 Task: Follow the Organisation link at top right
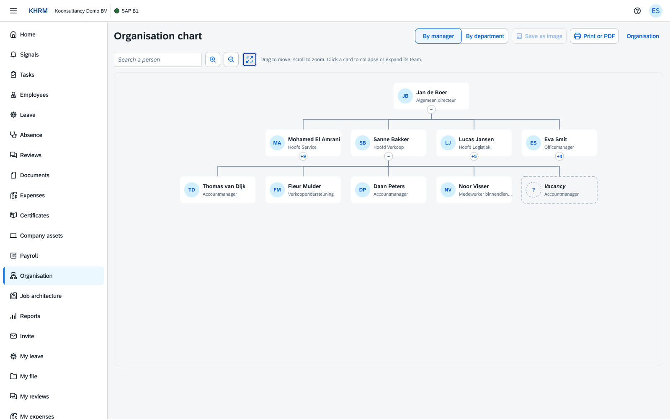tap(643, 36)
